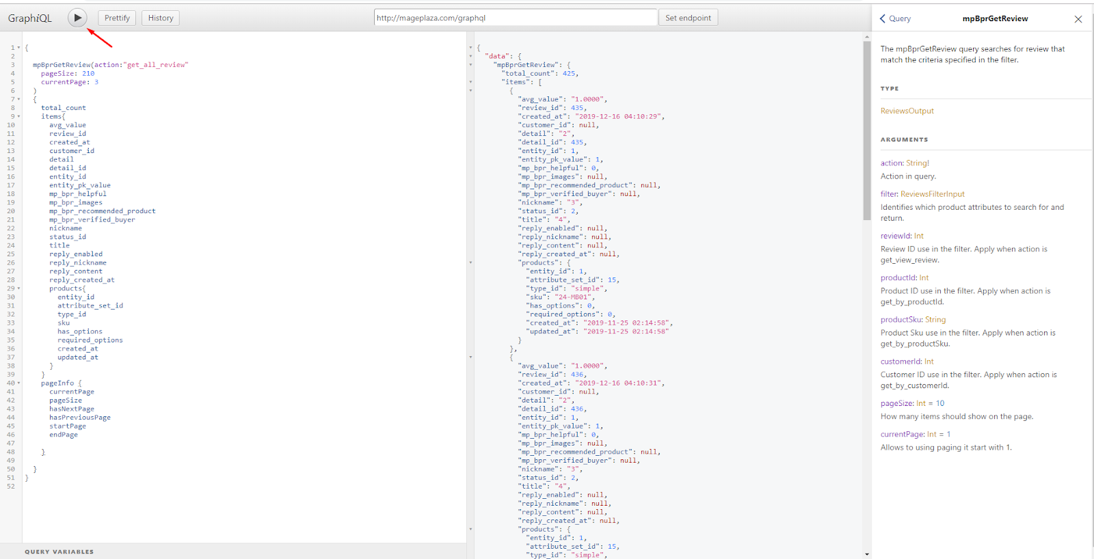1094x559 pixels.
Task: Click "review_id": 436 in results
Action: [552, 374]
